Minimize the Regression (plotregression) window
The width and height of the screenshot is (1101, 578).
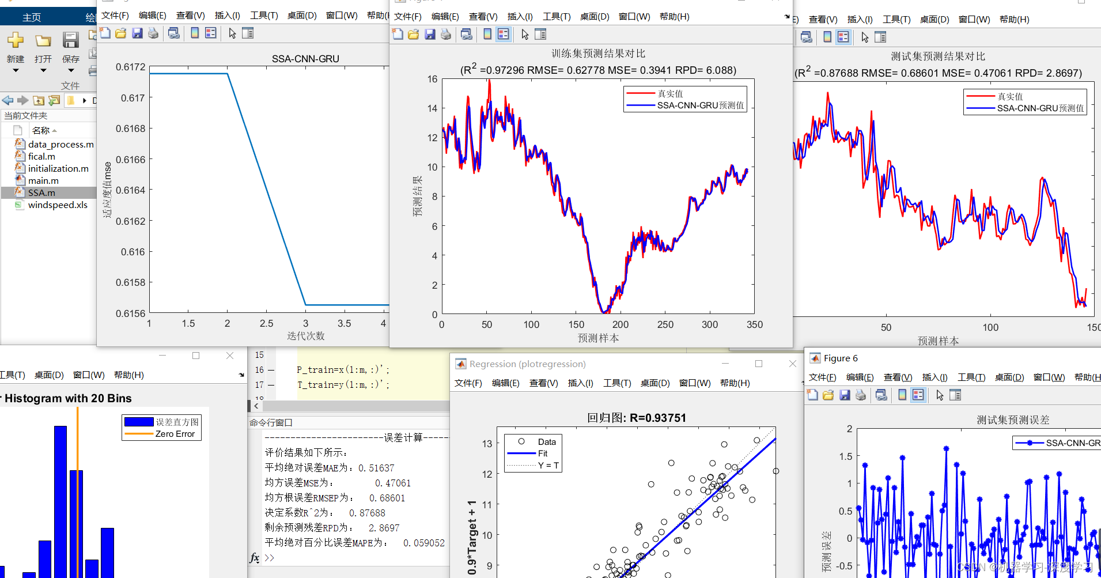[x=725, y=364]
